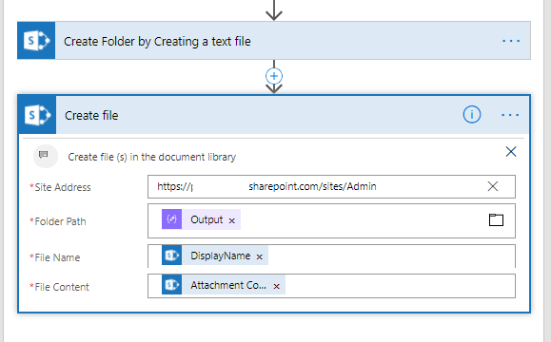551x342 pixels.
Task: Remove DisplayName token from File Name
Action: pos(260,257)
